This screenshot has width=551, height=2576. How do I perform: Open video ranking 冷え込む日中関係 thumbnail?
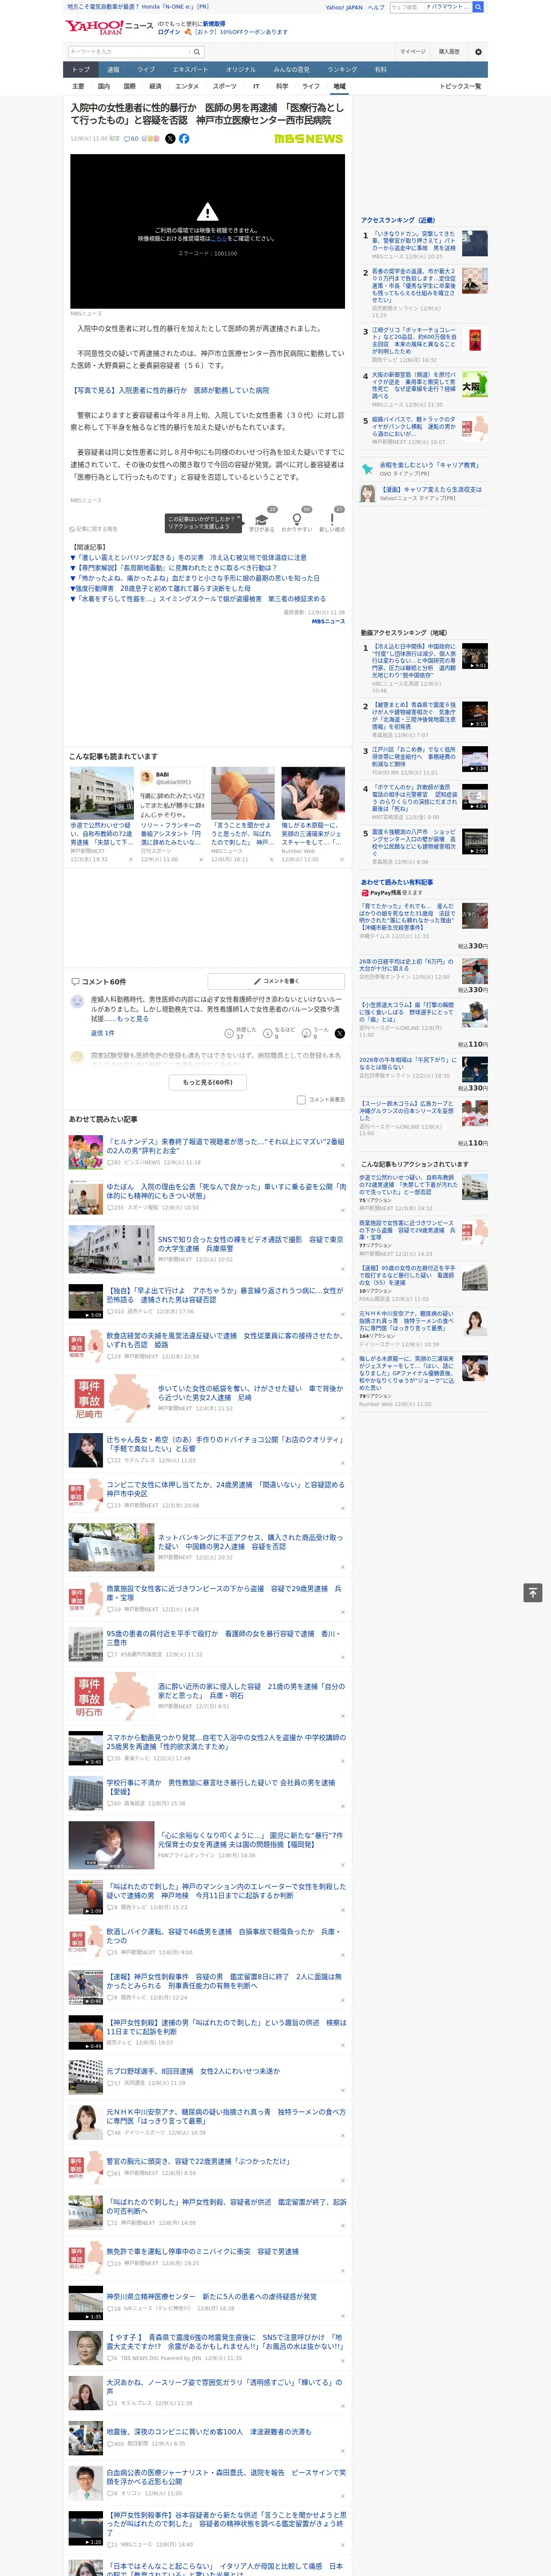(x=475, y=656)
